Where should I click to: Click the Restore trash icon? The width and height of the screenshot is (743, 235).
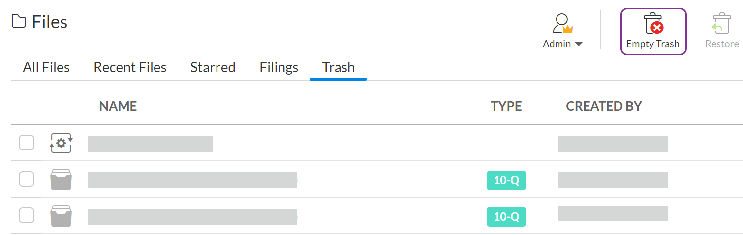pos(721,24)
